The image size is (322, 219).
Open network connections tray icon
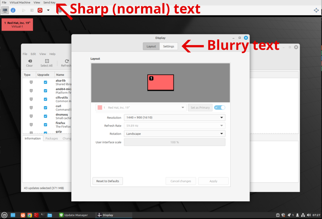[303, 215]
